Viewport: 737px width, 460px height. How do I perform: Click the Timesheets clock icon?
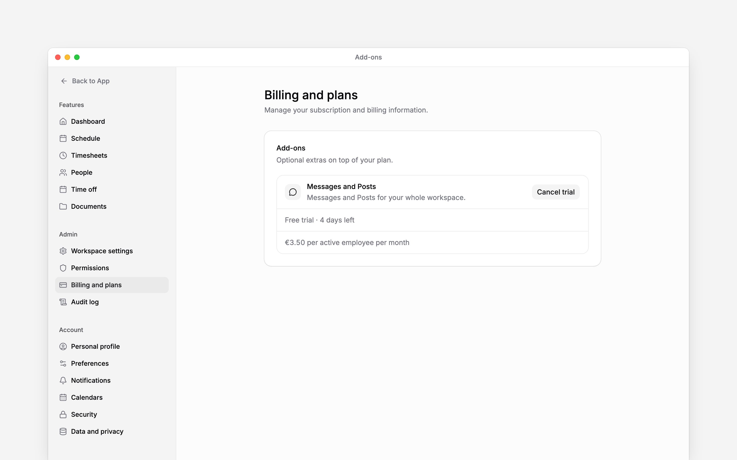pos(63,155)
